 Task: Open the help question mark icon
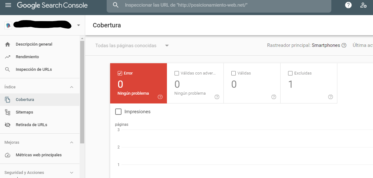click(x=348, y=5)
